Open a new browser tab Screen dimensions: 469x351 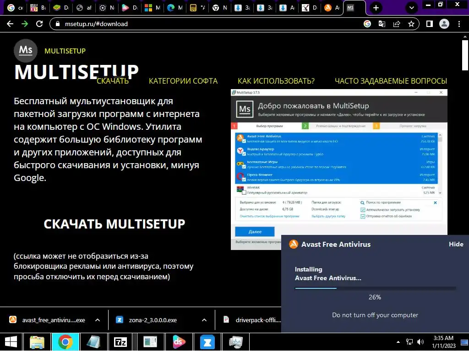[x=376, y=8]
